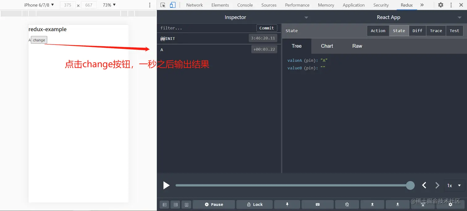This screenshot has height=211, width=467.
Task: Show the State panel button
Action: pyautogui.click(x=399, y=31)
